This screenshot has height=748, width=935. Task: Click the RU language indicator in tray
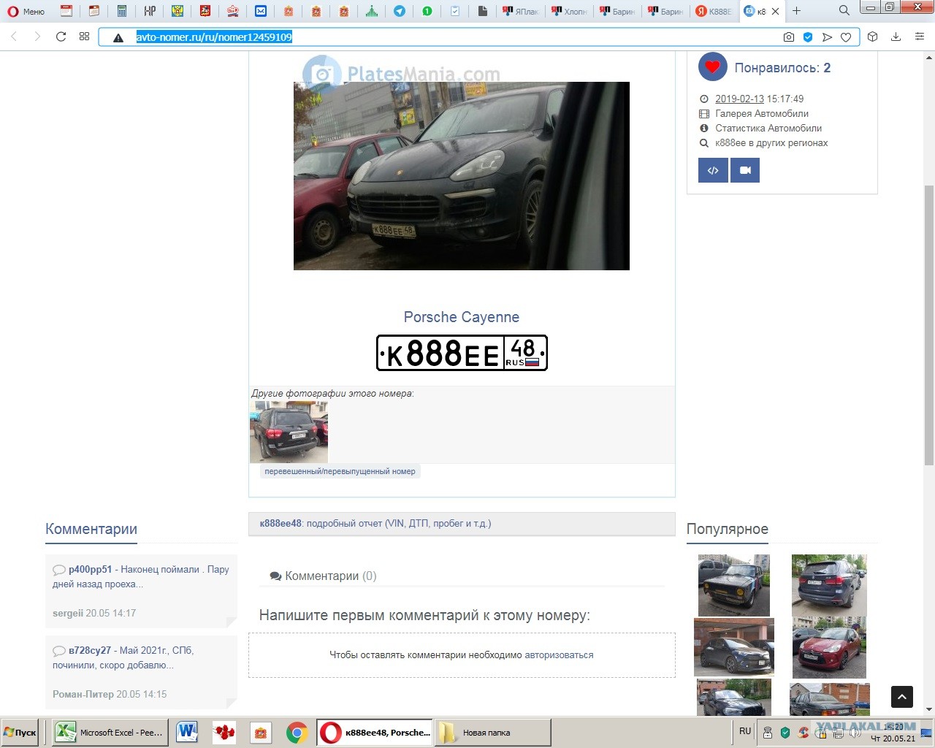pyautogui.click(x=745, y=730)
